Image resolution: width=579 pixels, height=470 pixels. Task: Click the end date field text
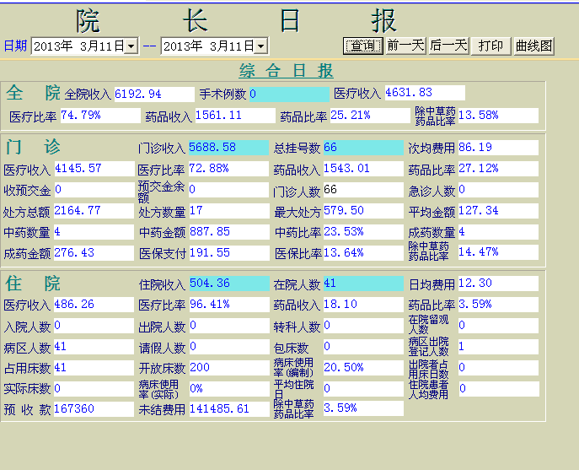[x=209, y=46]
